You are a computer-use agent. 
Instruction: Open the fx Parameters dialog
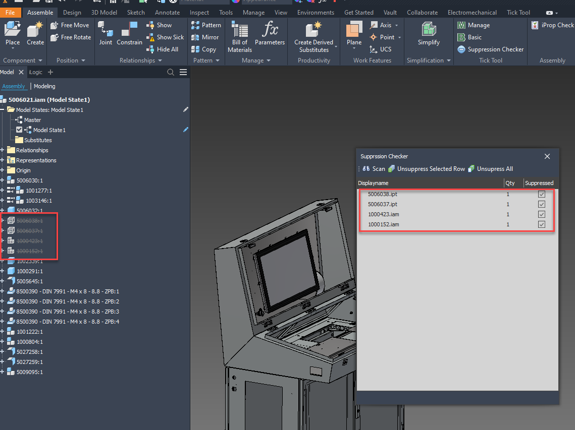coord(270,33)
